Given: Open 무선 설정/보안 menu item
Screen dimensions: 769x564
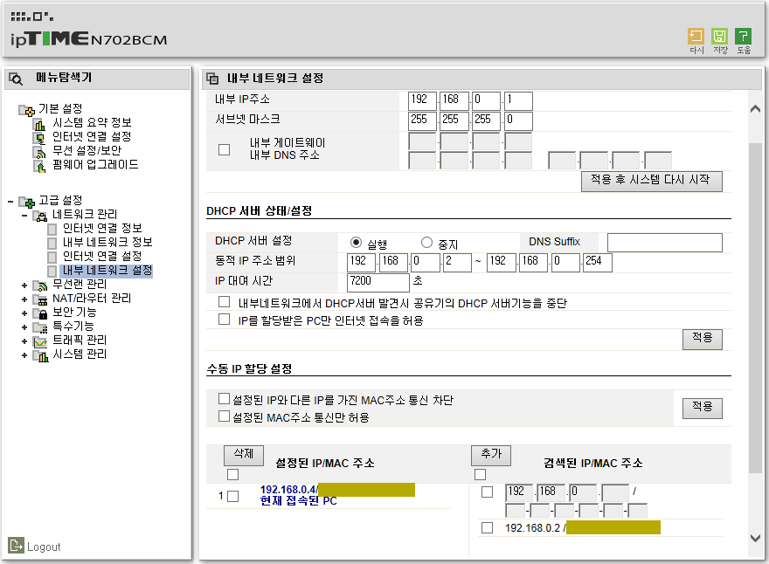Looking at the screenshot, I should (87, 150).
